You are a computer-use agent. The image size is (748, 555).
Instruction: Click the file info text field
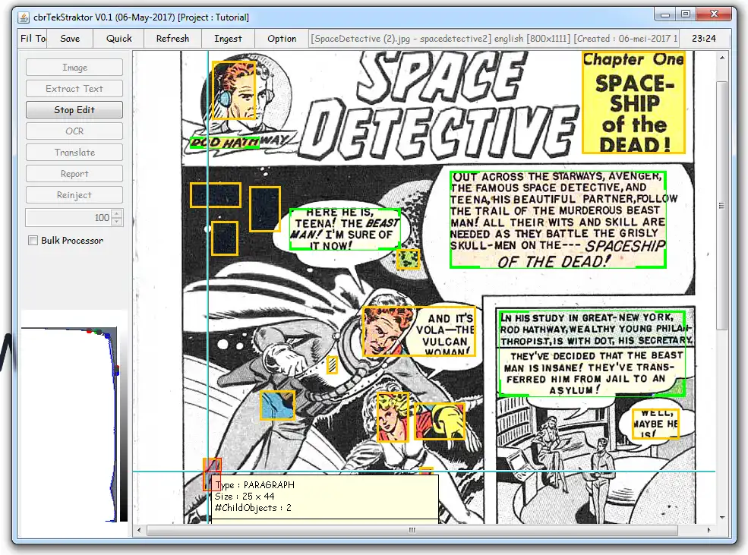(494, 39)
